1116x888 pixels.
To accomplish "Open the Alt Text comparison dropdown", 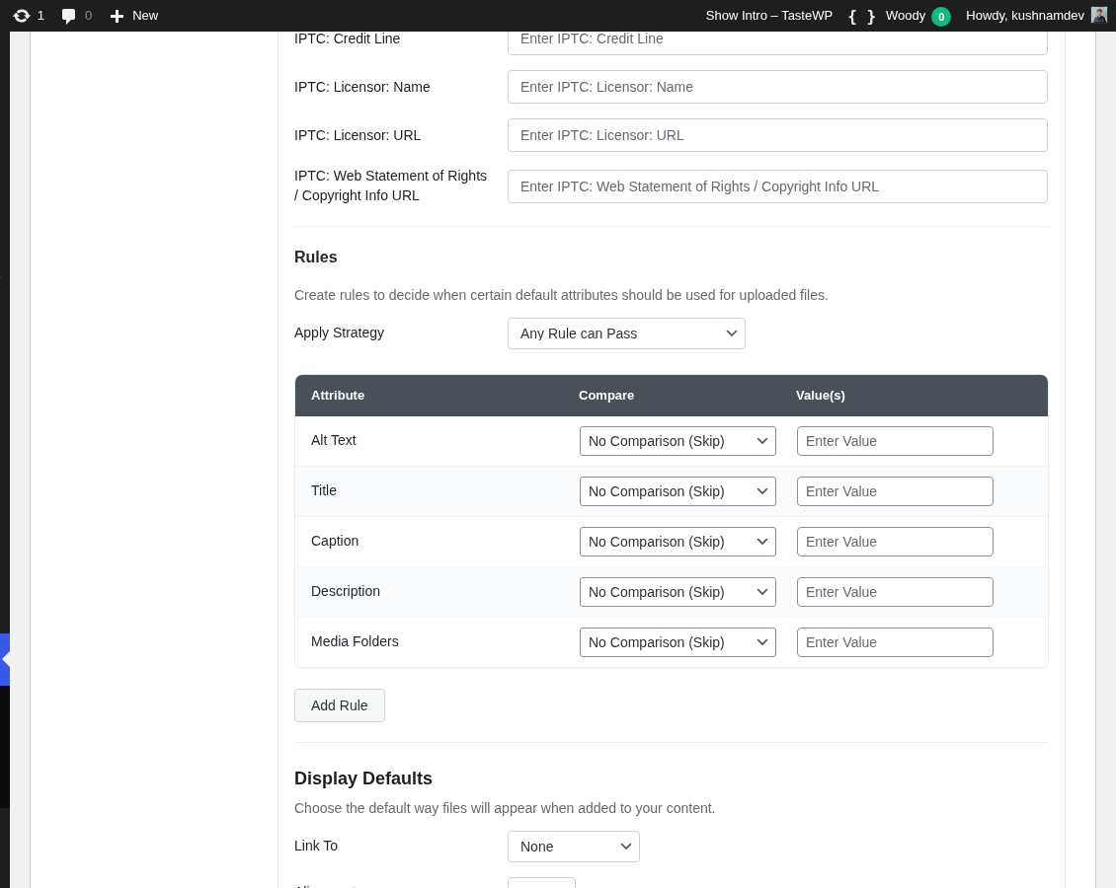I will (x=678, y=441).
